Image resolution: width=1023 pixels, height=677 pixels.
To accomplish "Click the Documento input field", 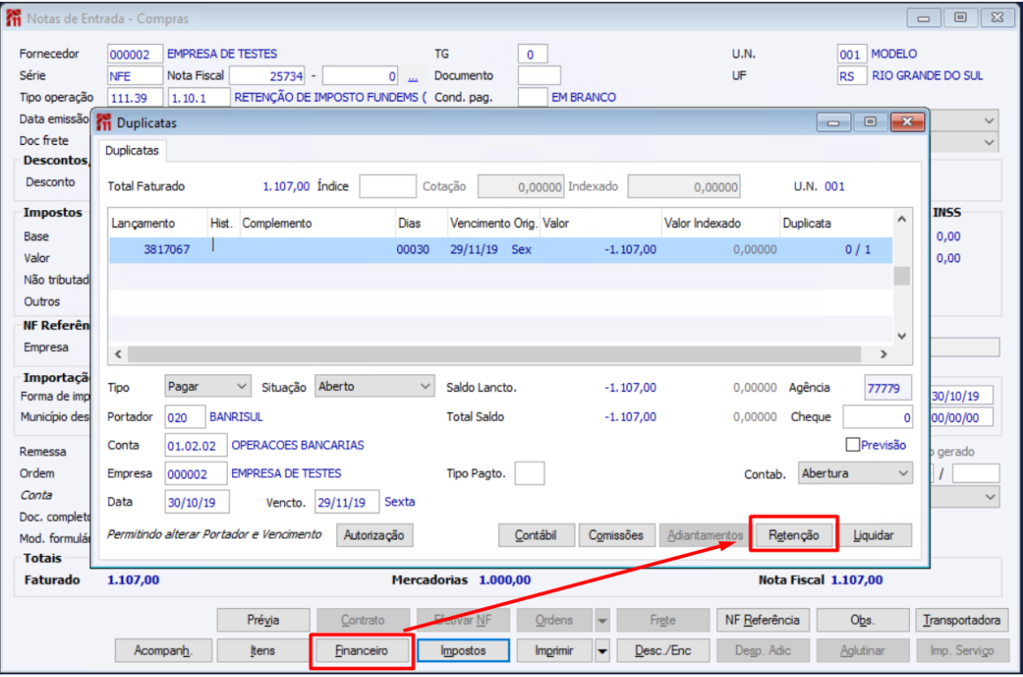I will coord(539,76).
